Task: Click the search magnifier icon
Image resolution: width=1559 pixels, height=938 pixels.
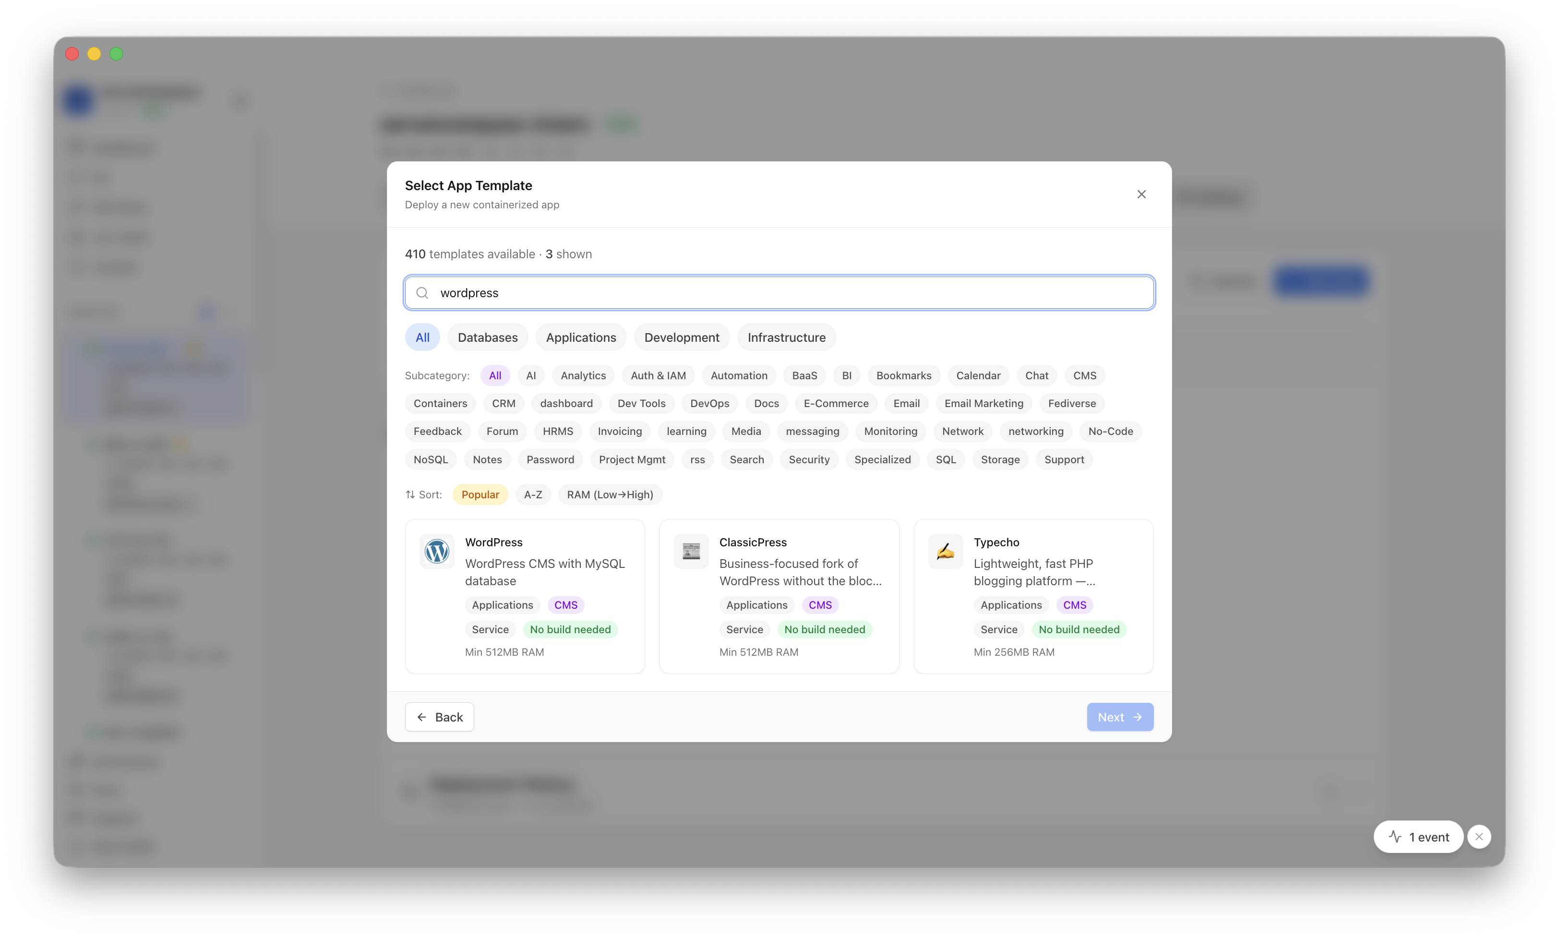Action: [422, 293]
